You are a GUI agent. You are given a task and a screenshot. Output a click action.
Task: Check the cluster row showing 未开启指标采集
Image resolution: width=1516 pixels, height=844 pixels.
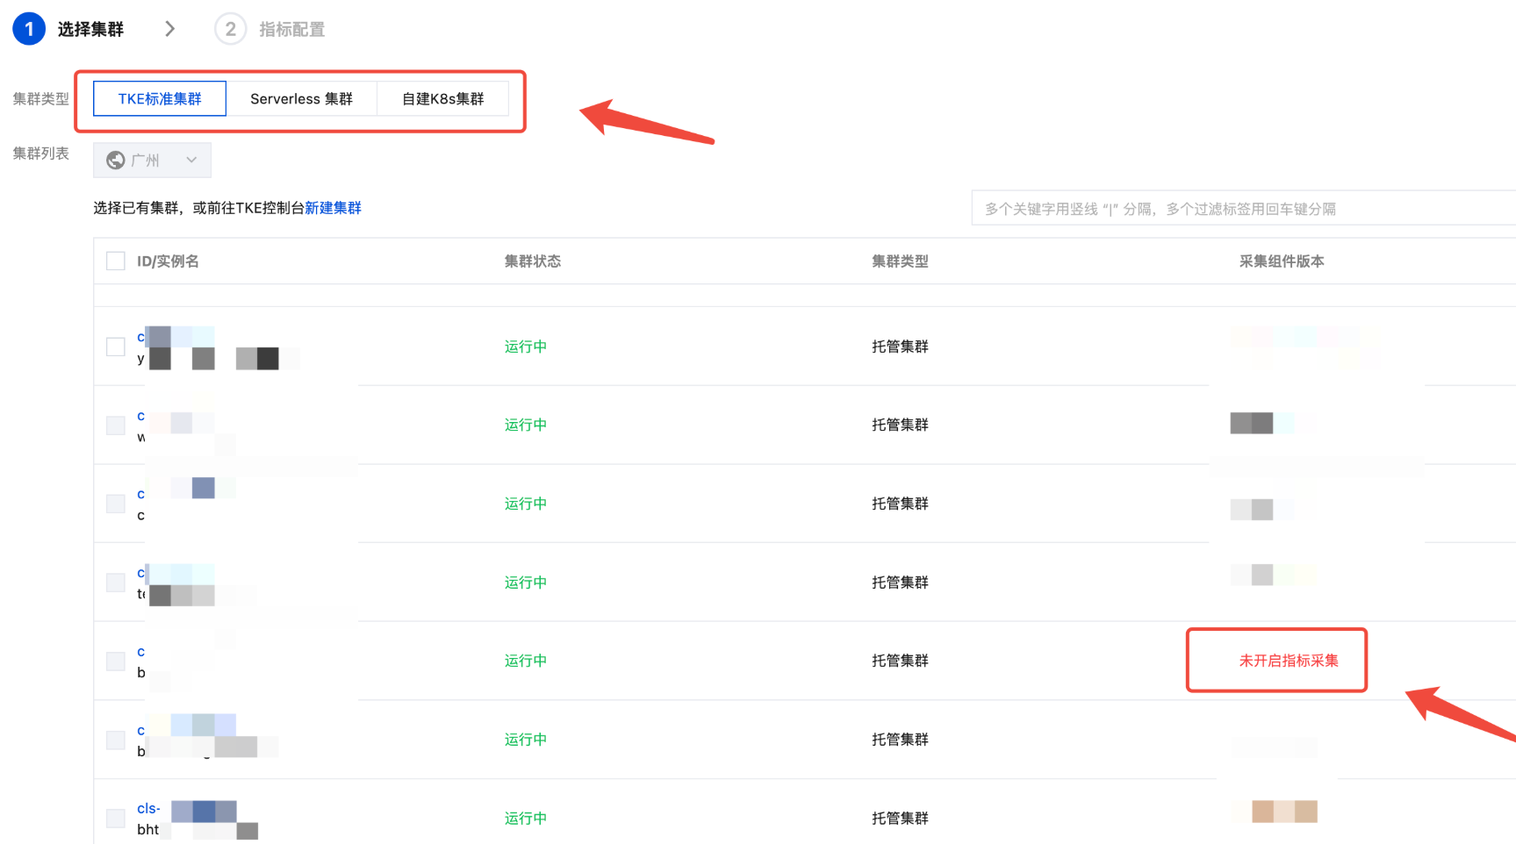116,661
